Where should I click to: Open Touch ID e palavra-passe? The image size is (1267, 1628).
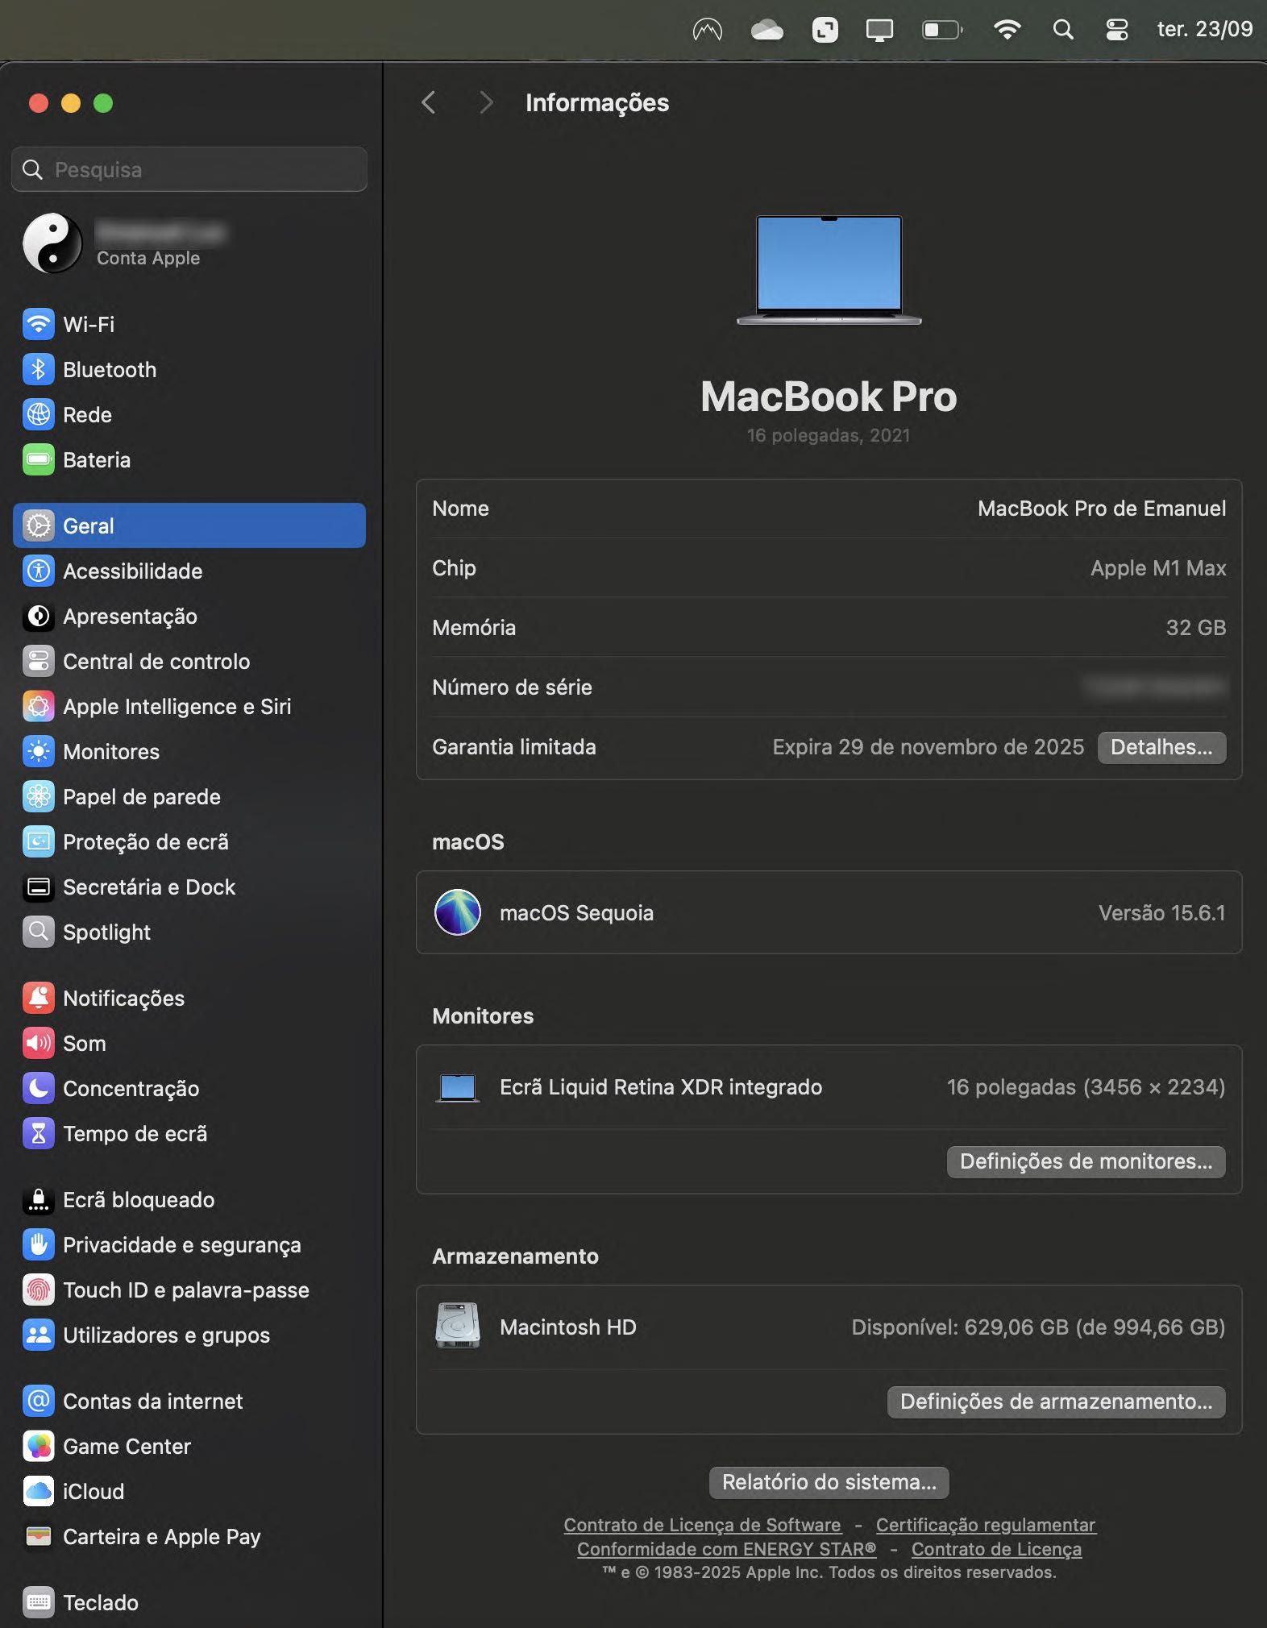click(189, 1290)
